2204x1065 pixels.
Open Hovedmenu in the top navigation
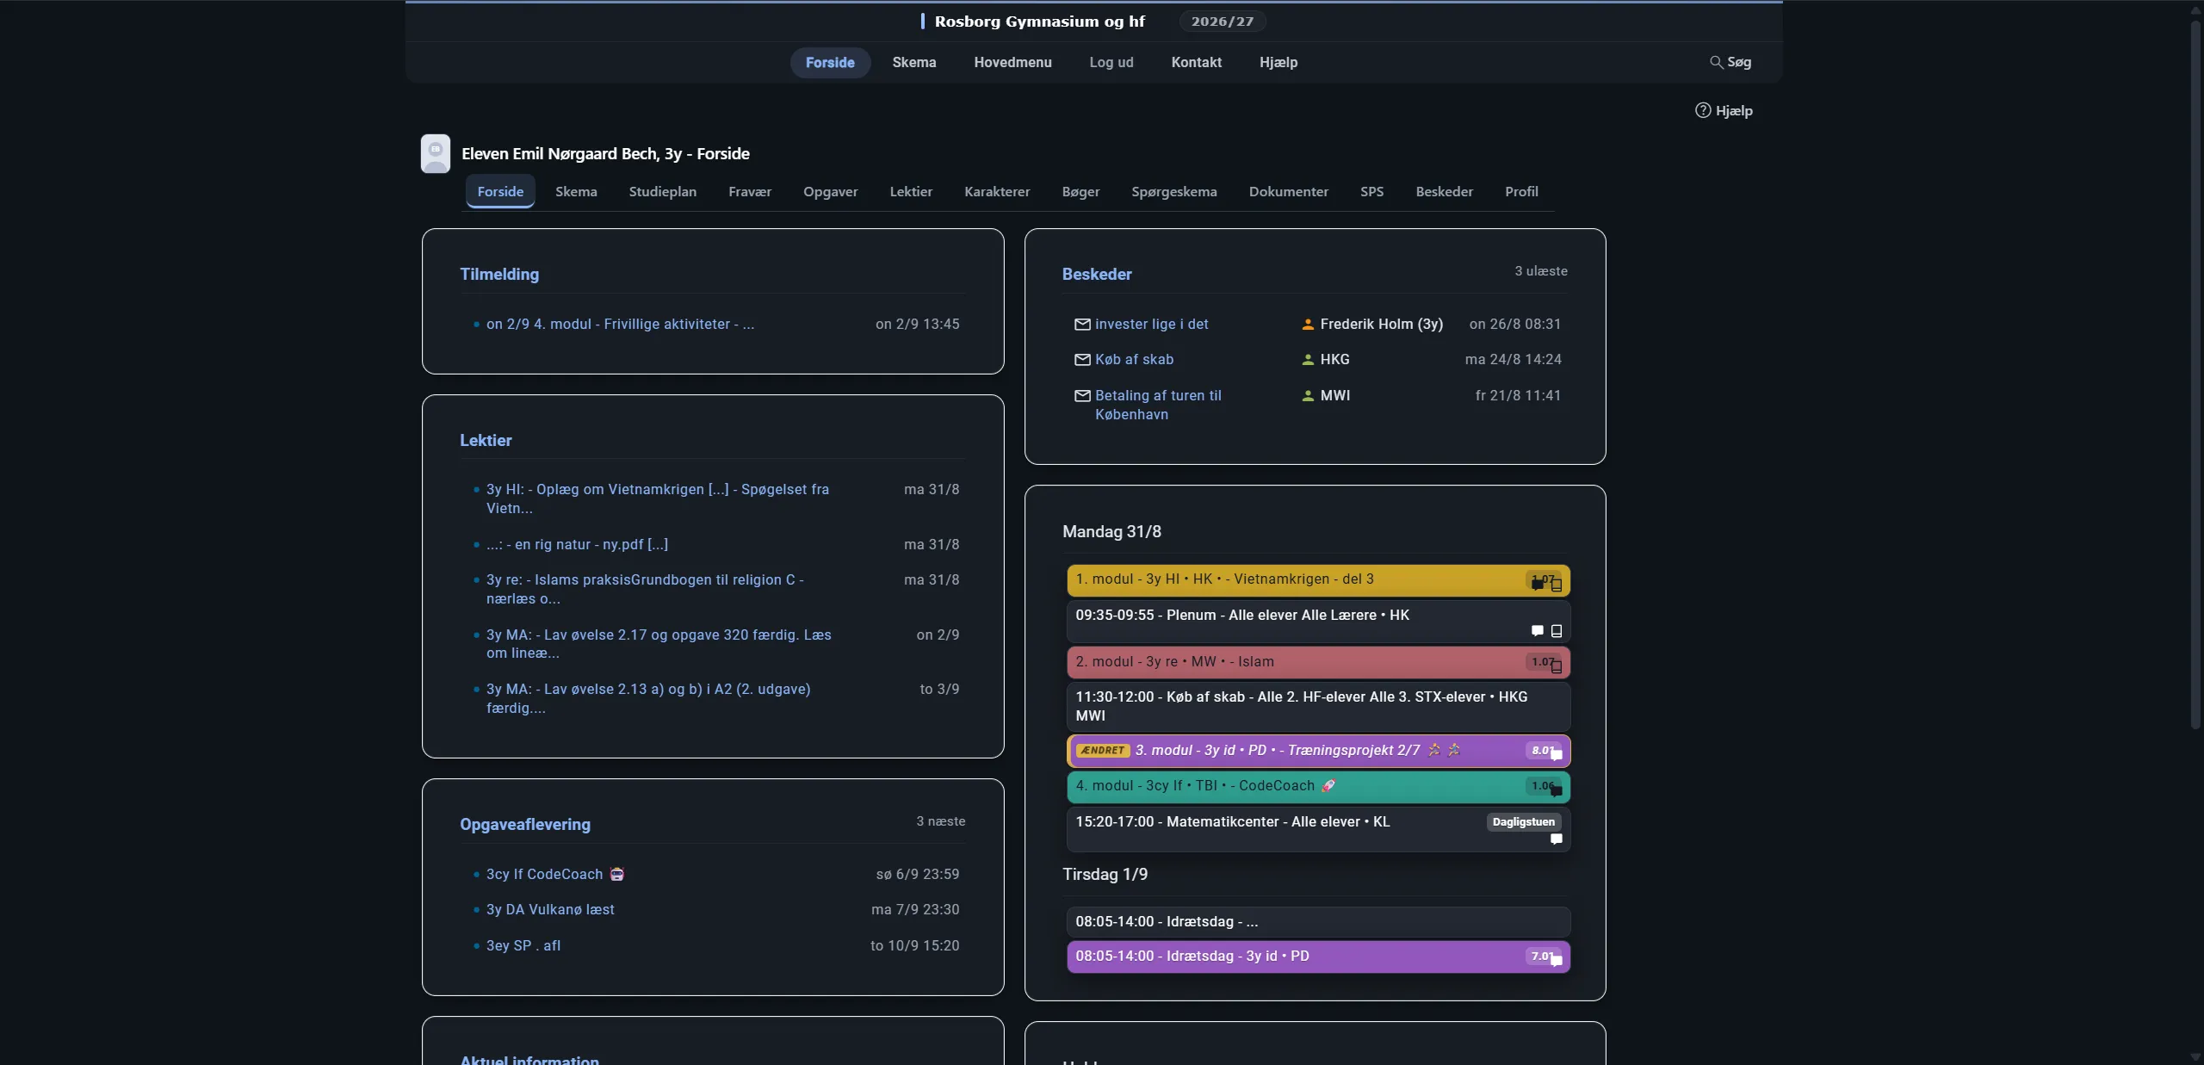(1012, 62)
